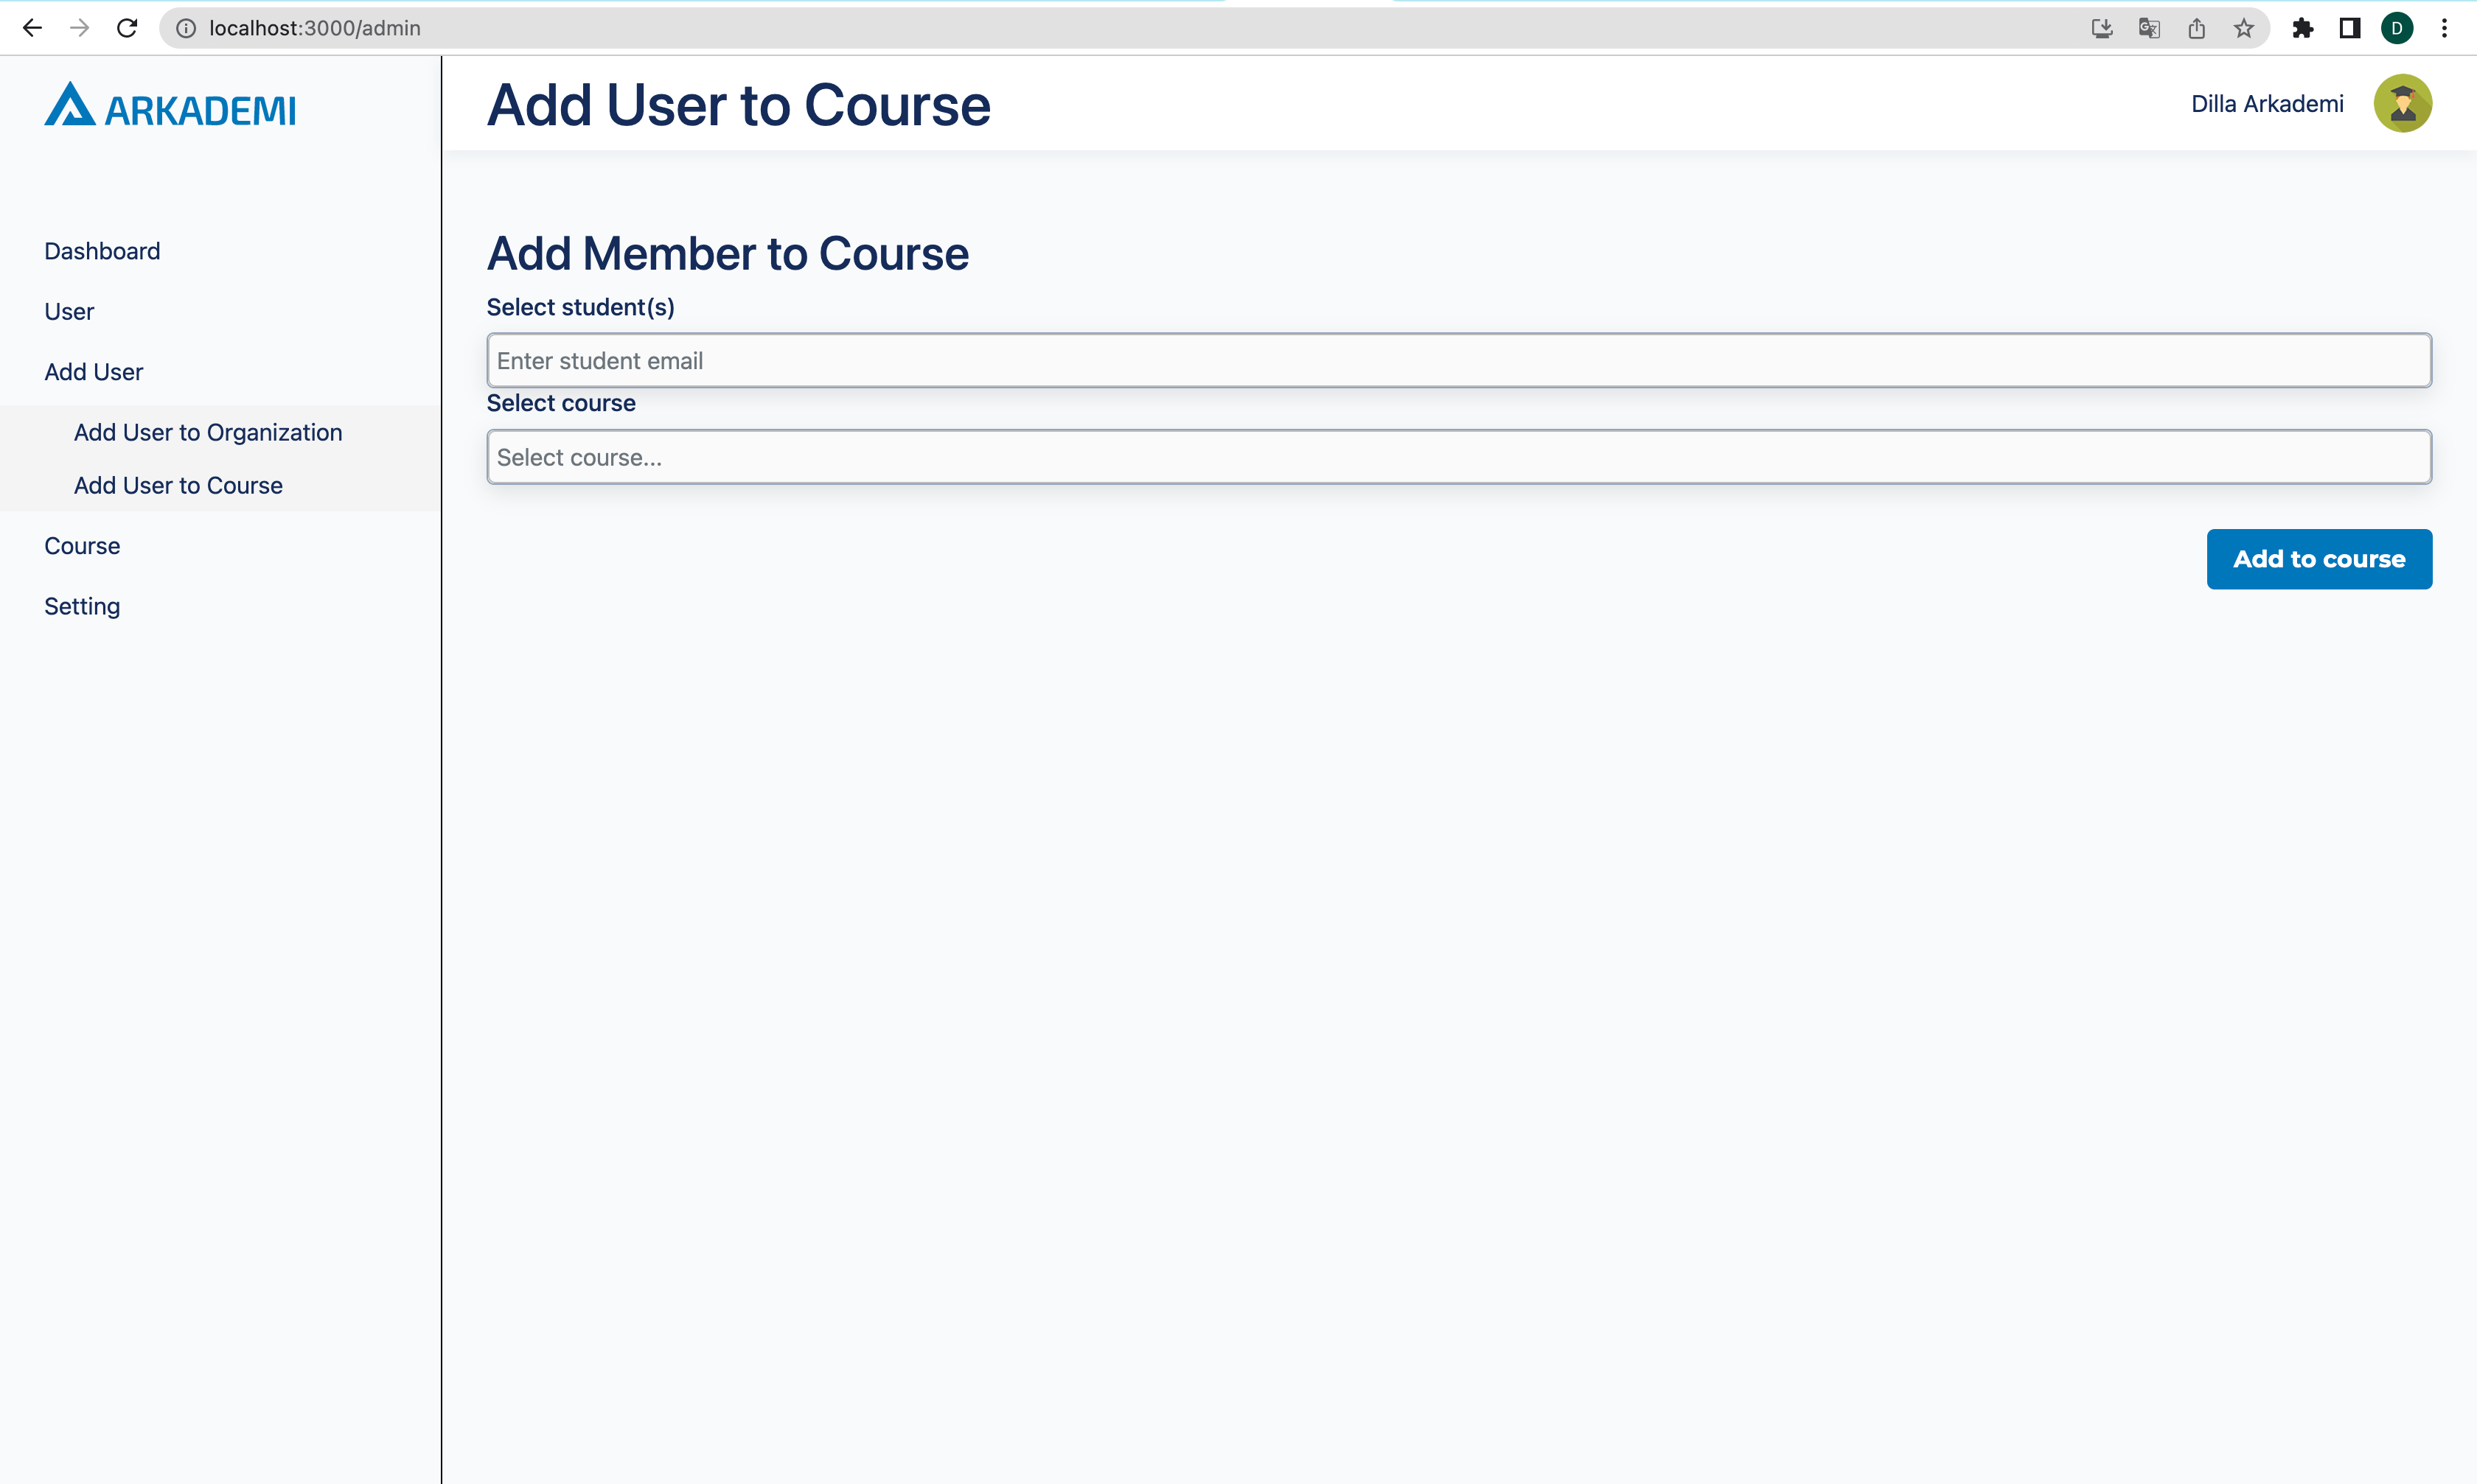Bookmark this page with star icon
This screenshot has width=2477, height=1484.
click(x=2244, y=28)
